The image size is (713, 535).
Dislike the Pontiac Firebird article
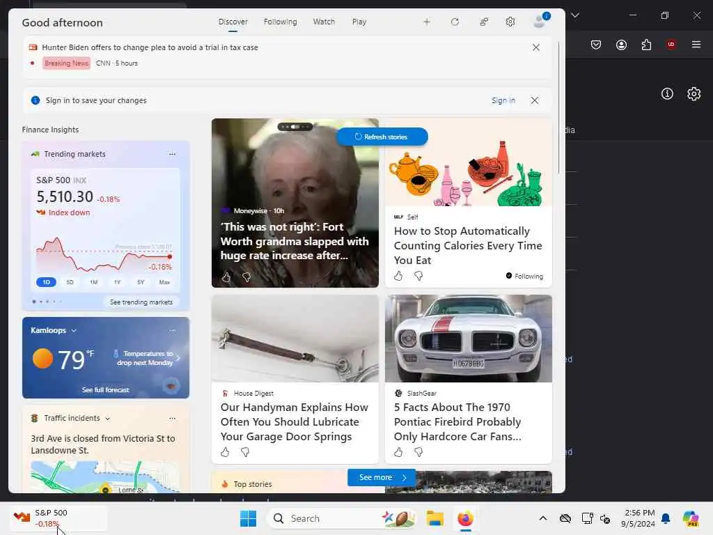coord(418,452)
